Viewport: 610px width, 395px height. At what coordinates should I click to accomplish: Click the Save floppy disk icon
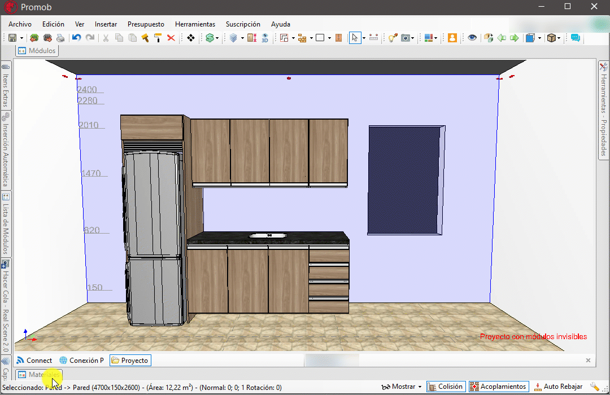point(12,38)
